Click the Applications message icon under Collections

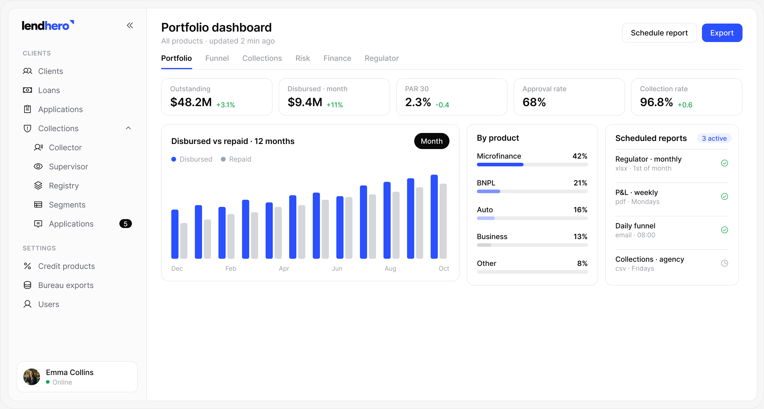[x=38, y=224]
